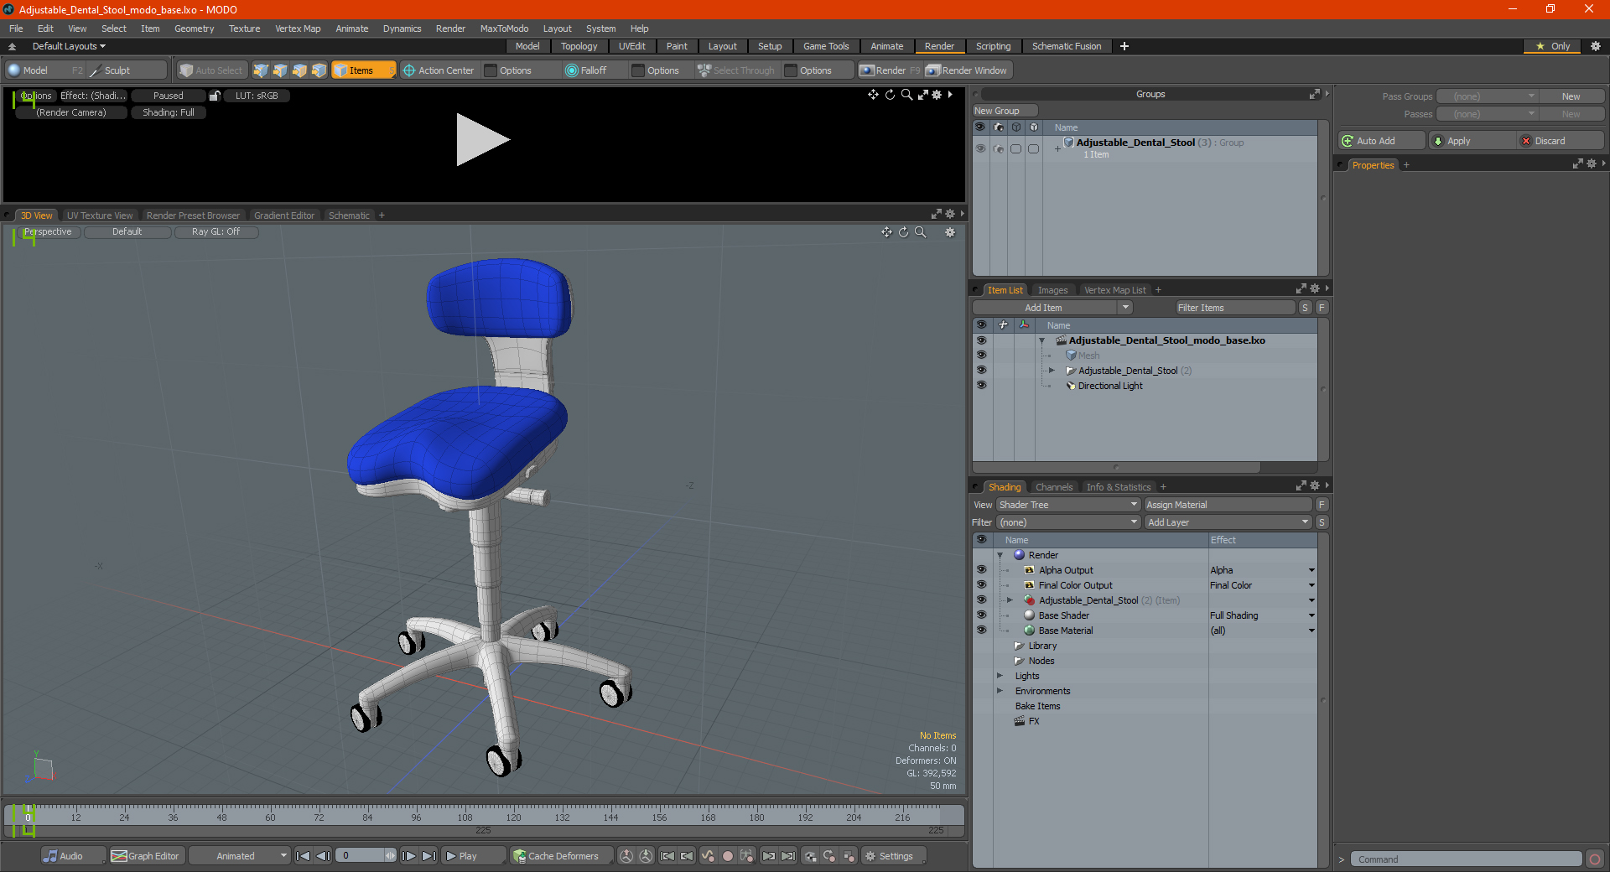The height and width of the screenshot is (872, 1610).
Task: Open the Shader Tree view dropdown
Action: tap(1068, 505)
